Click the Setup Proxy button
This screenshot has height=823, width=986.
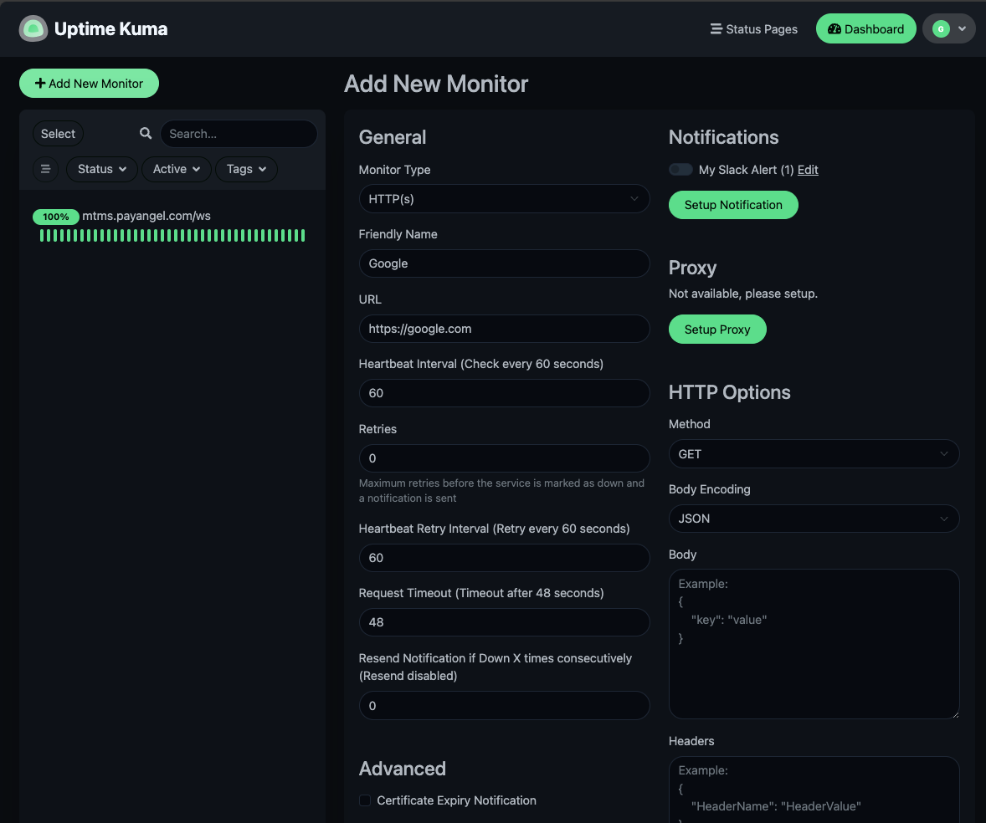717,330
